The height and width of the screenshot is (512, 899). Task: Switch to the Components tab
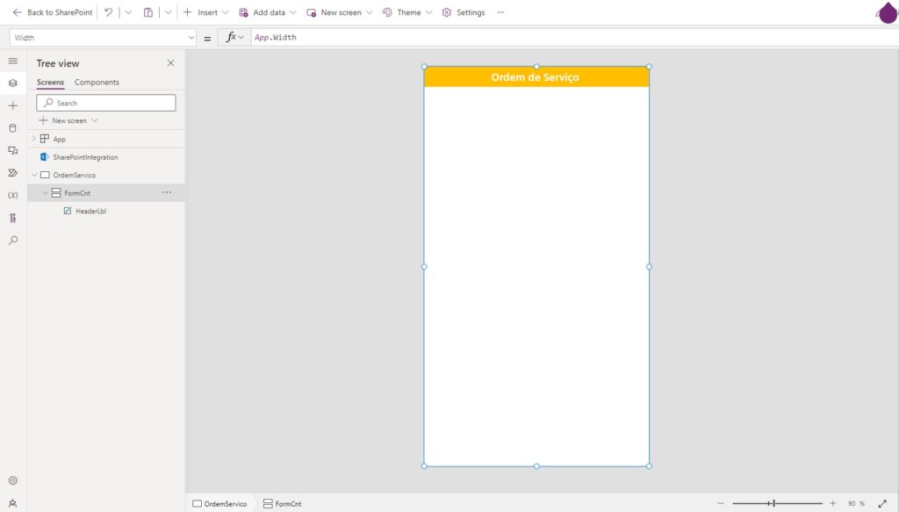(x=97, y=83)
